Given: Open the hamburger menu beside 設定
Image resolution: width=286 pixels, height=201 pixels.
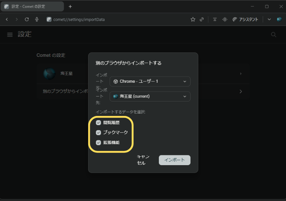Looking at the screenshot, I should [x=10, y=35].
